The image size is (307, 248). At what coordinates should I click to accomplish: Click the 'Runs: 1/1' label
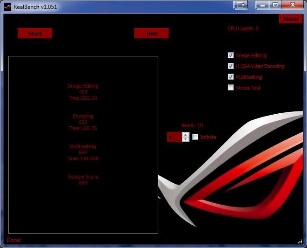click(193, 125)
